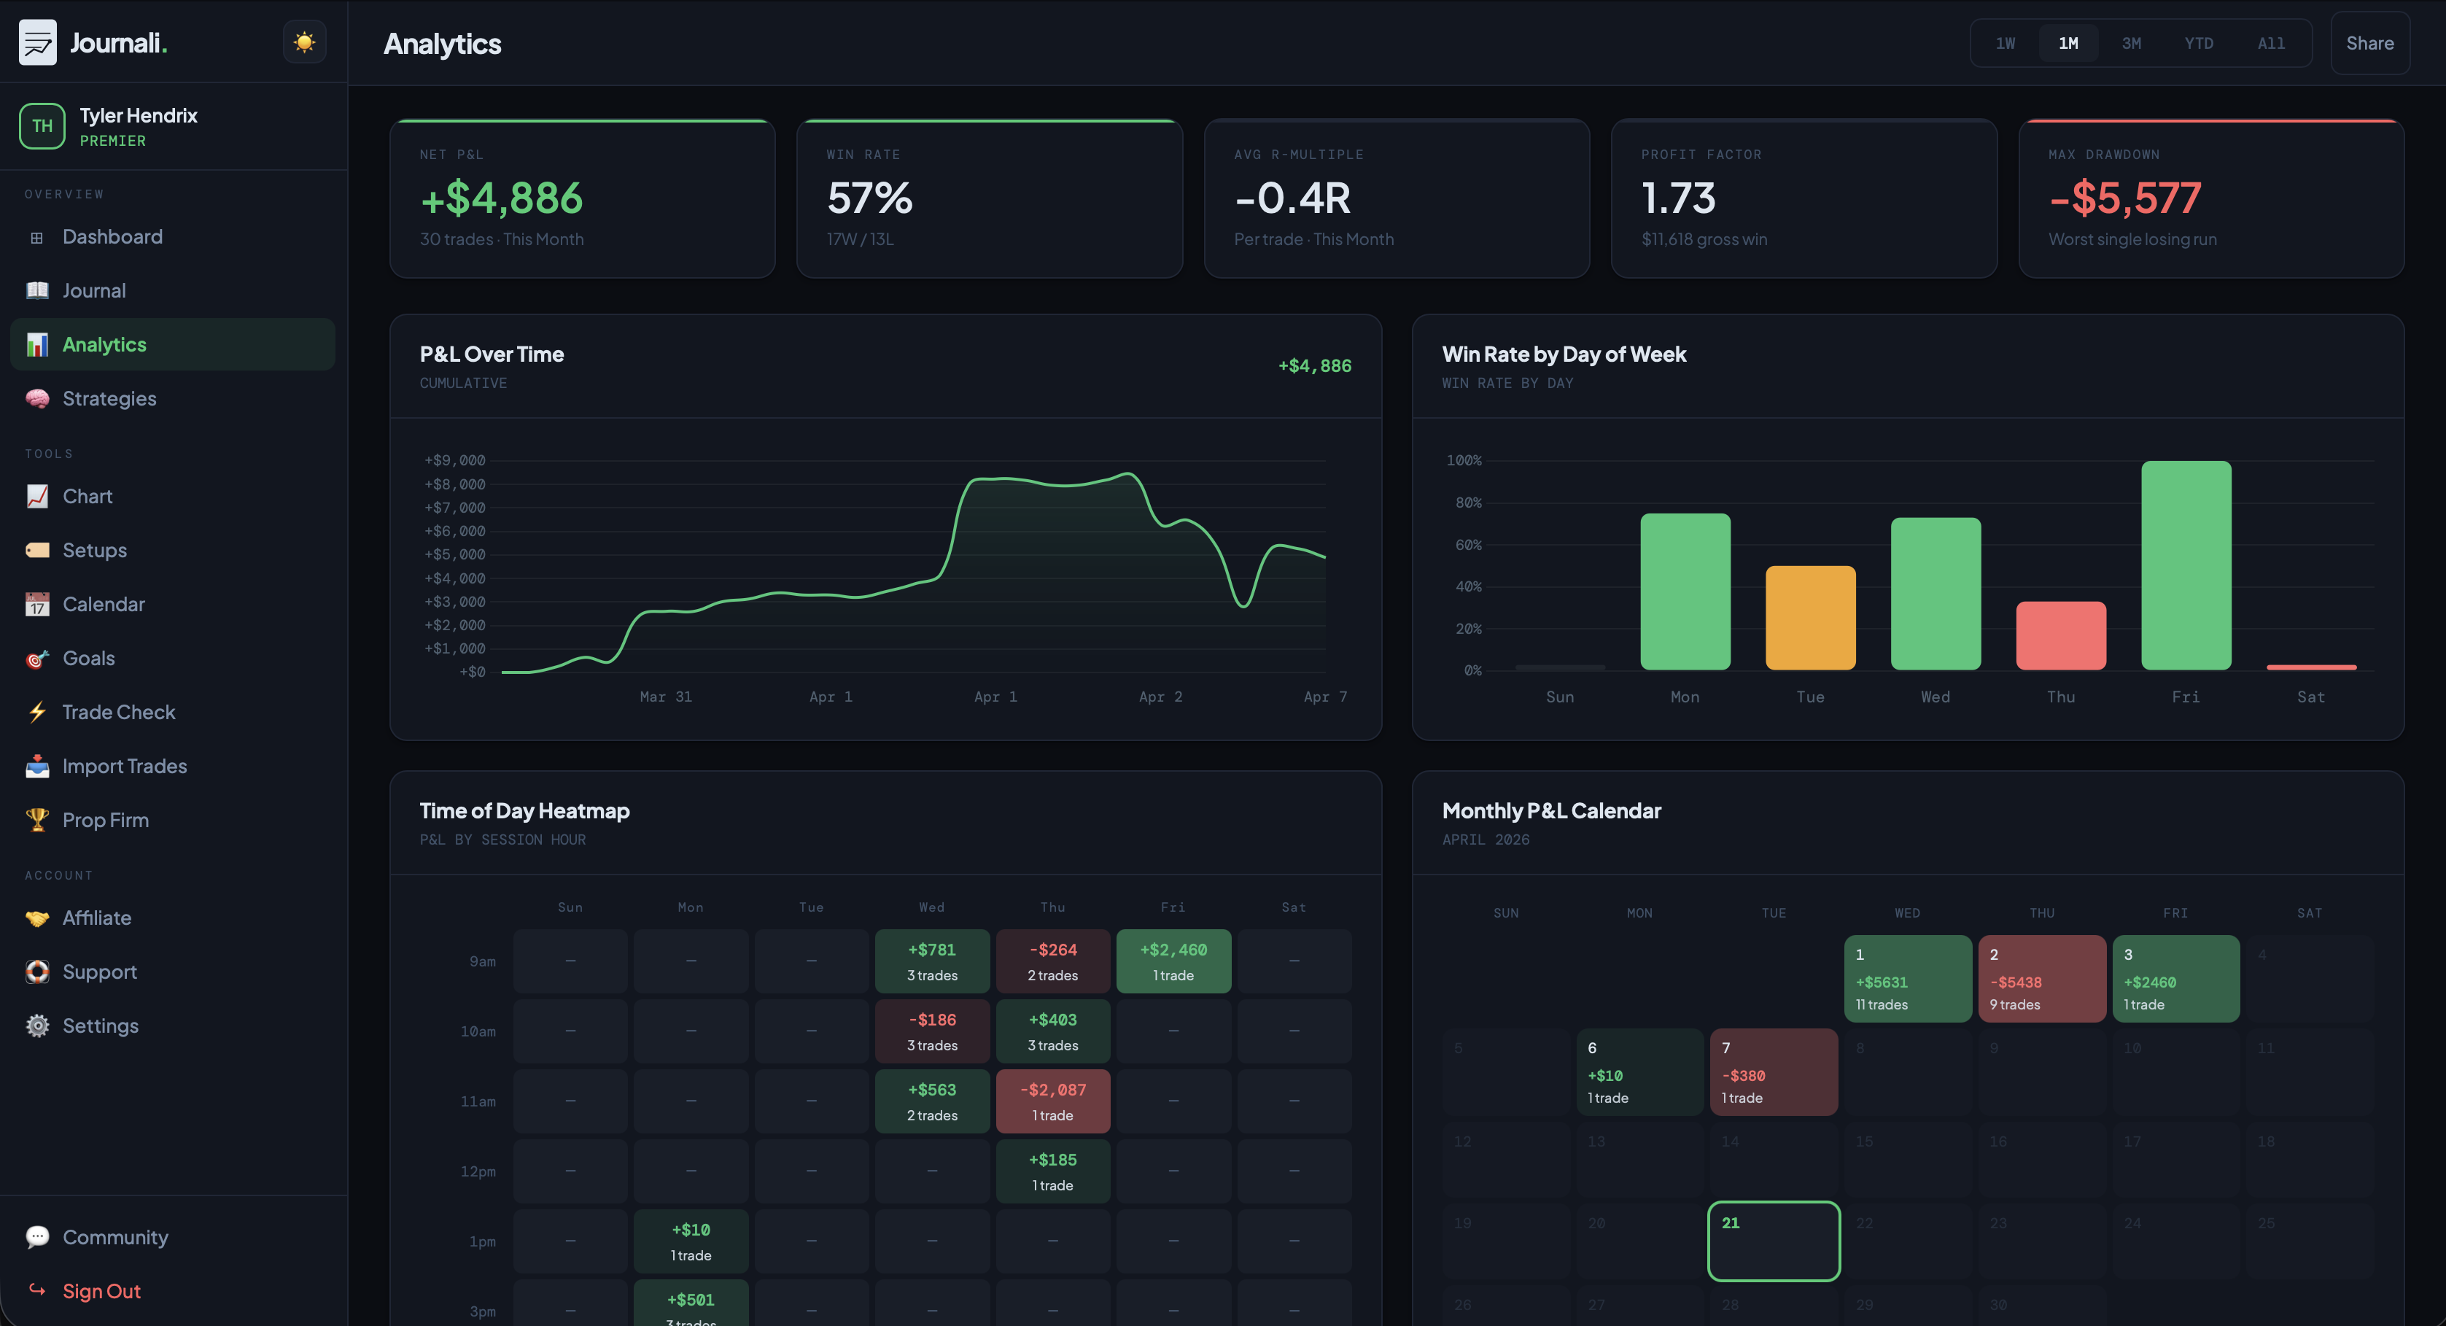The width and height of the screenshot is (2446, 1326).
Task: Open the Dashboard grid icon
Action: [37, 238]
